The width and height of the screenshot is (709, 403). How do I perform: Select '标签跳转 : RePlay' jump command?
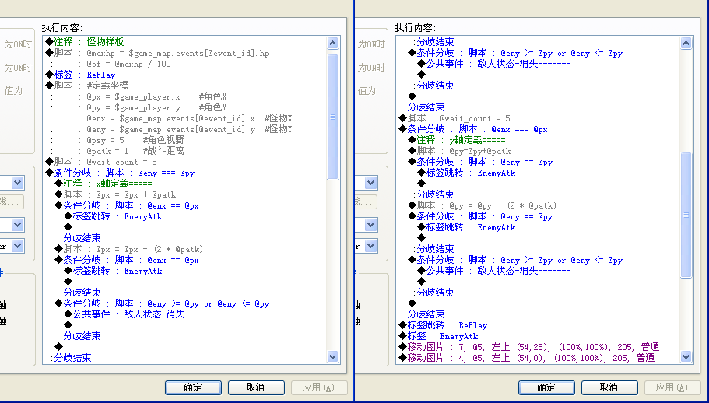tap(443, 325)
